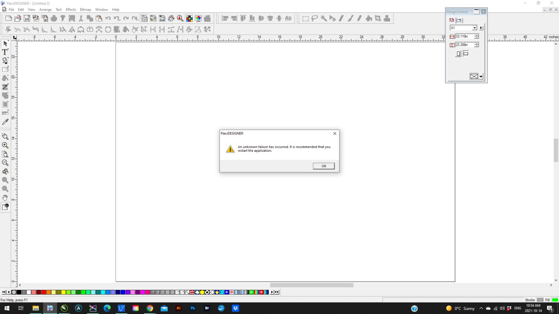Click the magnifier with red drop icon
This screenshot has width=559, height=314.
click(x=180, y=18)
